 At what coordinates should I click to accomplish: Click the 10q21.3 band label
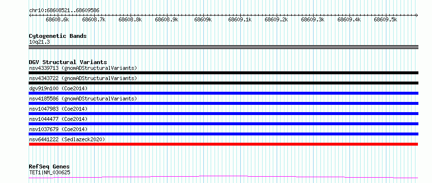point(39,42)
